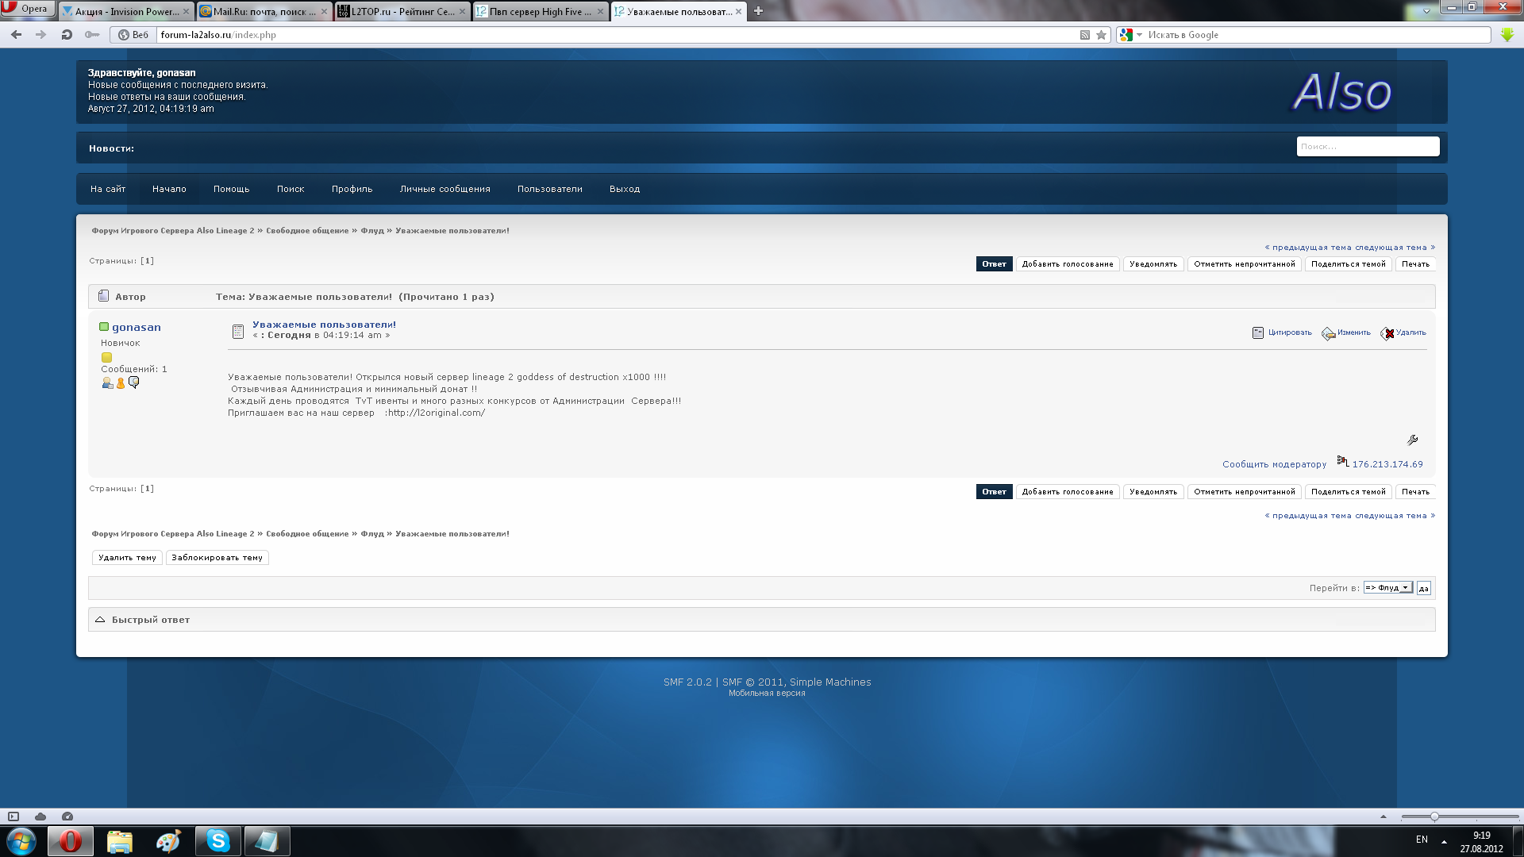Click the Заблокировать тему button
The width and height of the screenshot is (1524, 857).
(217, 558)
